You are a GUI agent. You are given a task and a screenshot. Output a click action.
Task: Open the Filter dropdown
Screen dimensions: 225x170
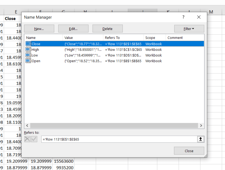[x=189, y=29]
